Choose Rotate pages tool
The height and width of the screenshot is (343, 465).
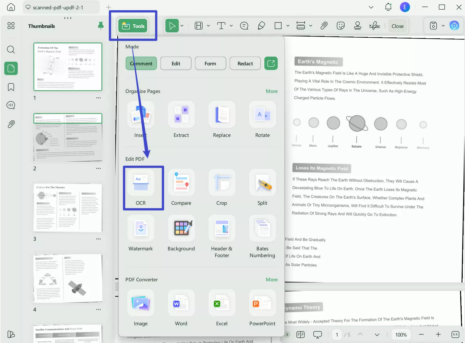(x=262, y=119)
